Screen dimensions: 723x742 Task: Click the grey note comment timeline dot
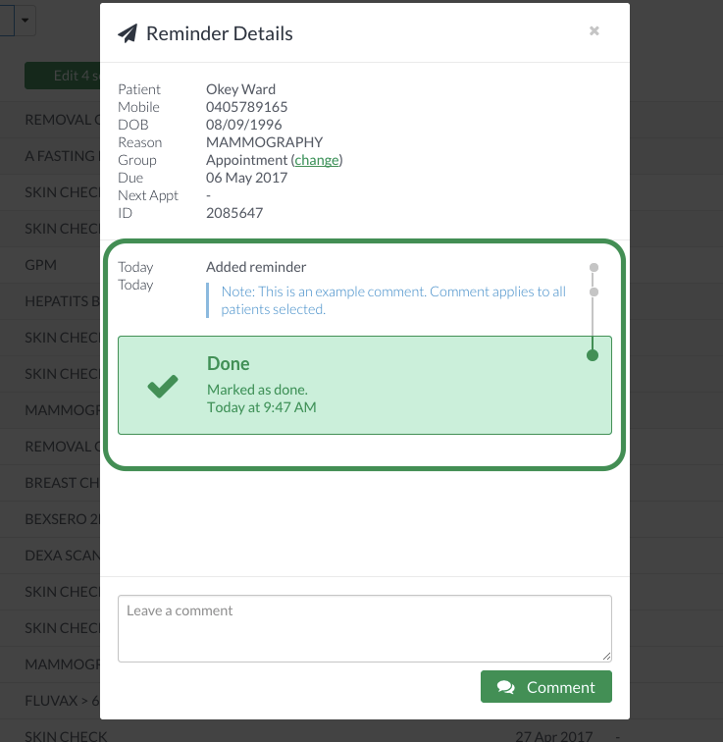tap(594, 291)
